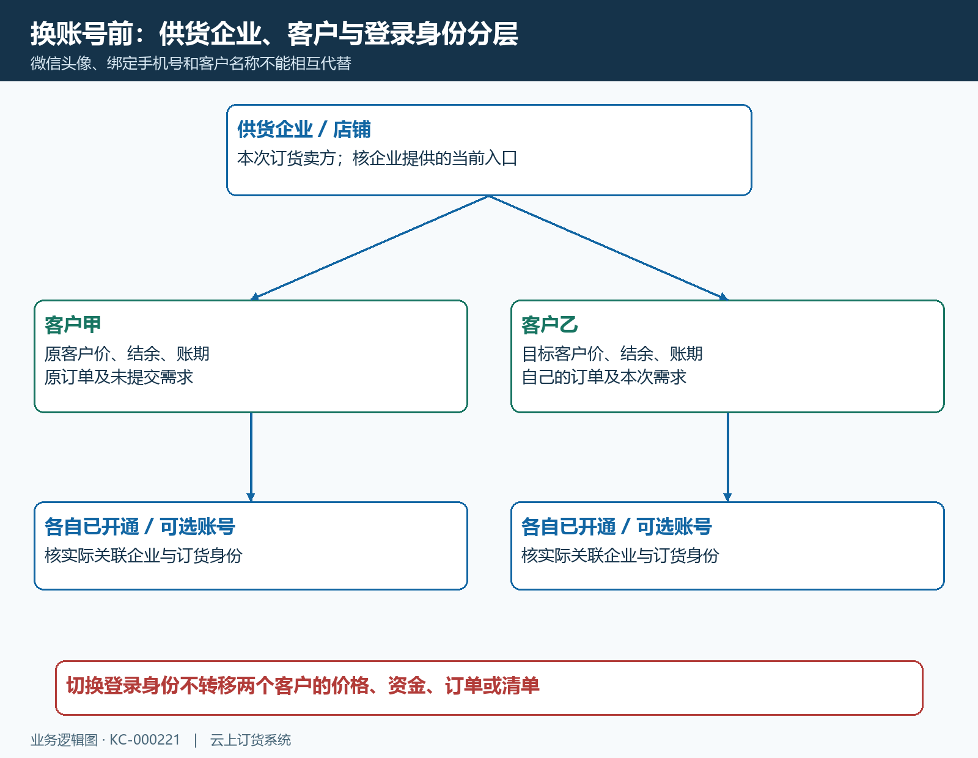978x758 pixels.
Task: Select the line '自己的订单及本次需求'
Action: (604, 377)
